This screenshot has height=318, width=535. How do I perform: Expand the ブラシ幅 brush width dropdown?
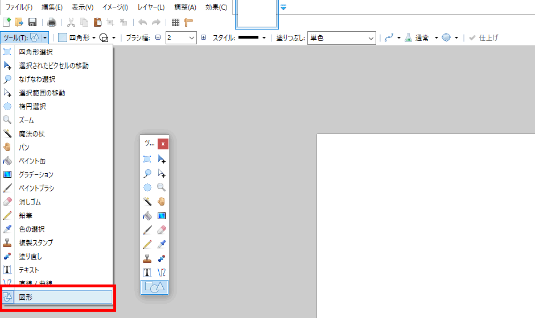coord(192,38)
